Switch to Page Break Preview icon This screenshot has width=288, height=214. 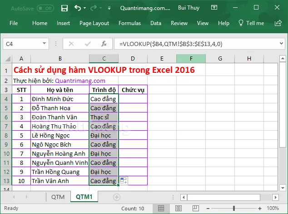pyautogui.click(x=196, y=209)
